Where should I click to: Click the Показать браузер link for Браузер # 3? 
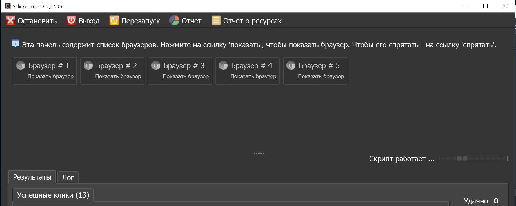(186, 76)
